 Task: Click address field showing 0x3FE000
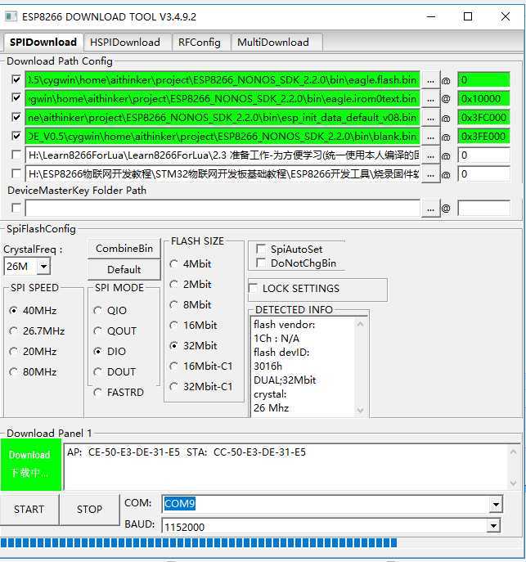[483, 137]
